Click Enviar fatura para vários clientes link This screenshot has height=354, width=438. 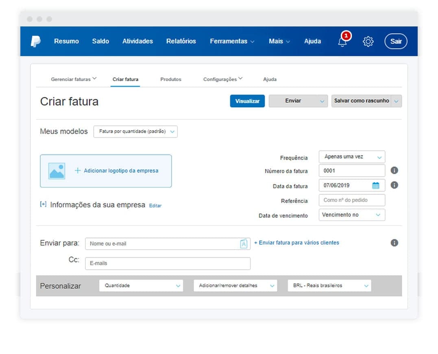296,243
